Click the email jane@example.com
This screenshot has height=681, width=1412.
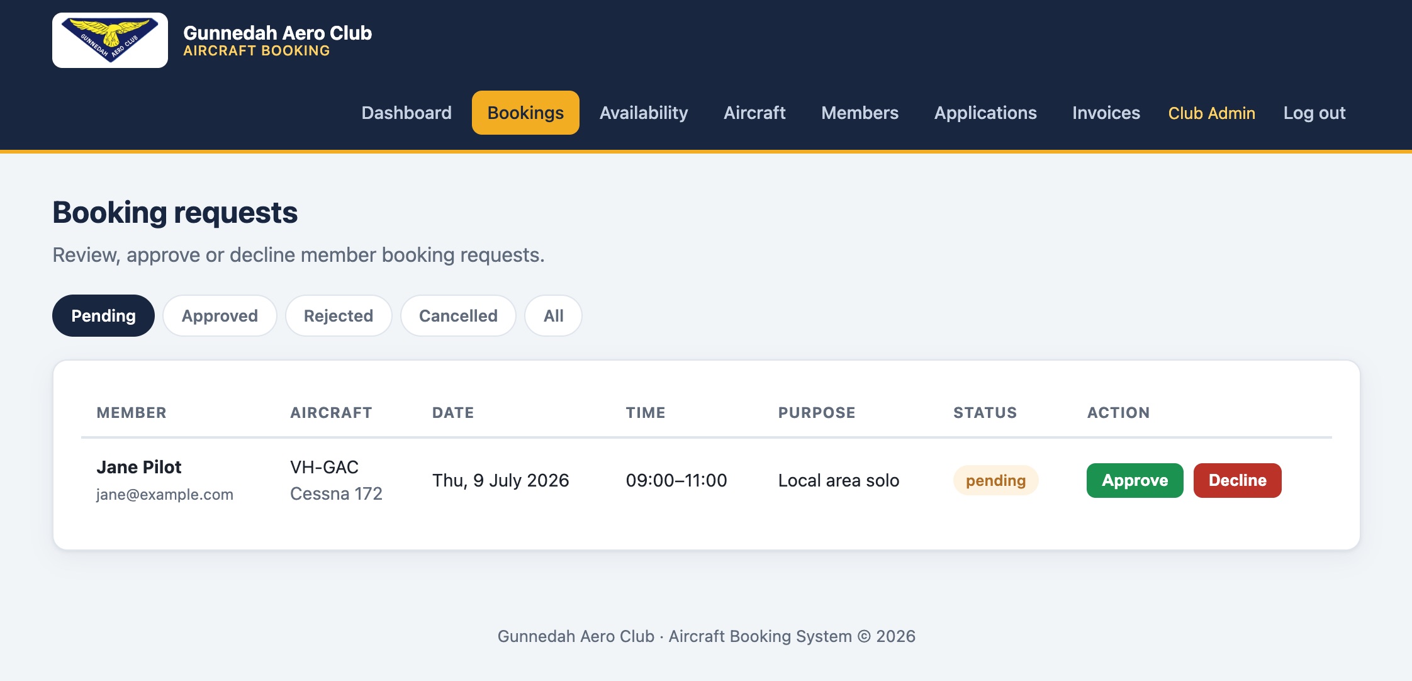click(165, 495)
